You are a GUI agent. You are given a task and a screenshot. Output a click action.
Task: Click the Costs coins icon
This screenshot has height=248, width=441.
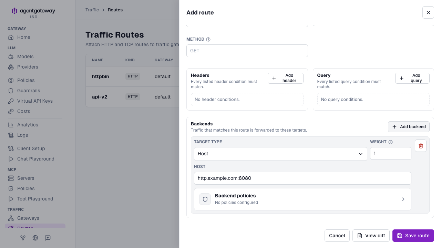coord(11,111)
